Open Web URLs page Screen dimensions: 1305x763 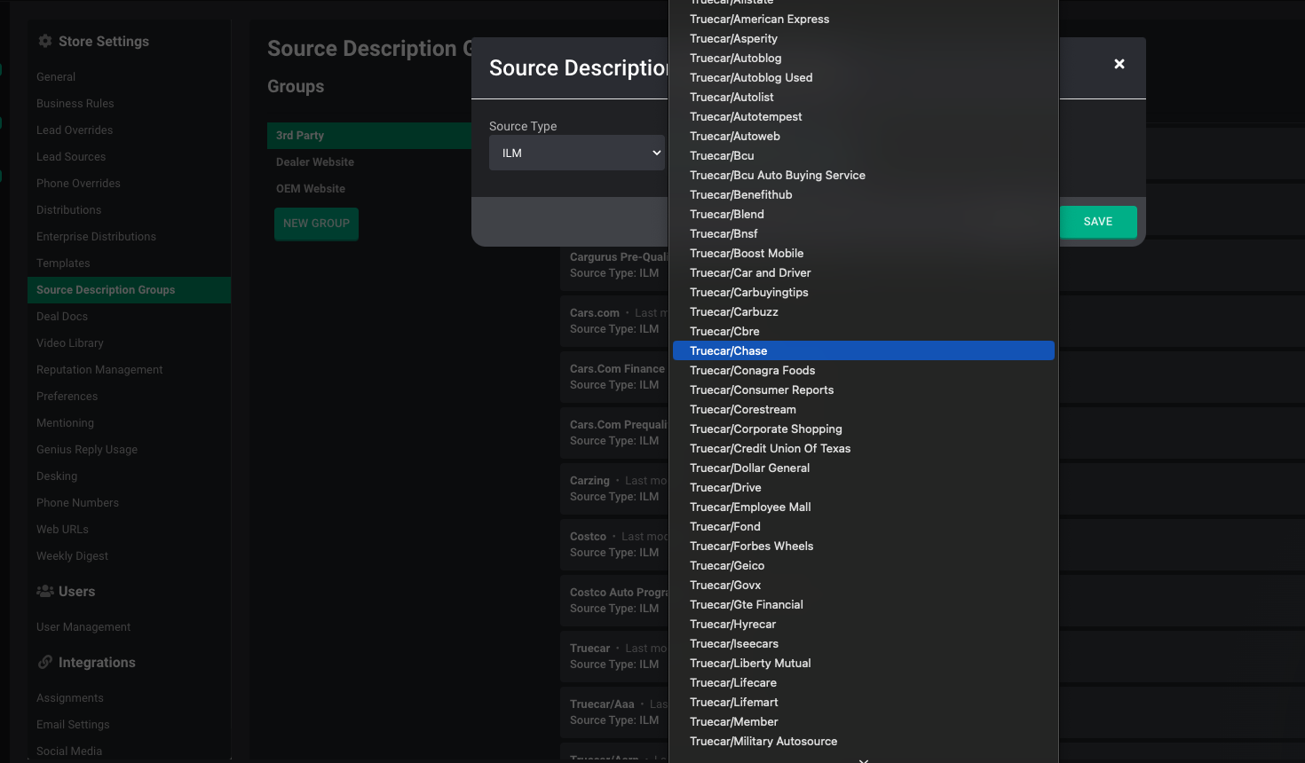pyautogui.click(x=62, y=530)
